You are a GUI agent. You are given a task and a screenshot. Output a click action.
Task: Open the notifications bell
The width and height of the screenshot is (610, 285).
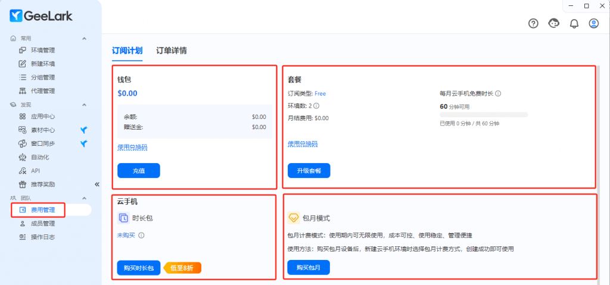click(574, 23)
